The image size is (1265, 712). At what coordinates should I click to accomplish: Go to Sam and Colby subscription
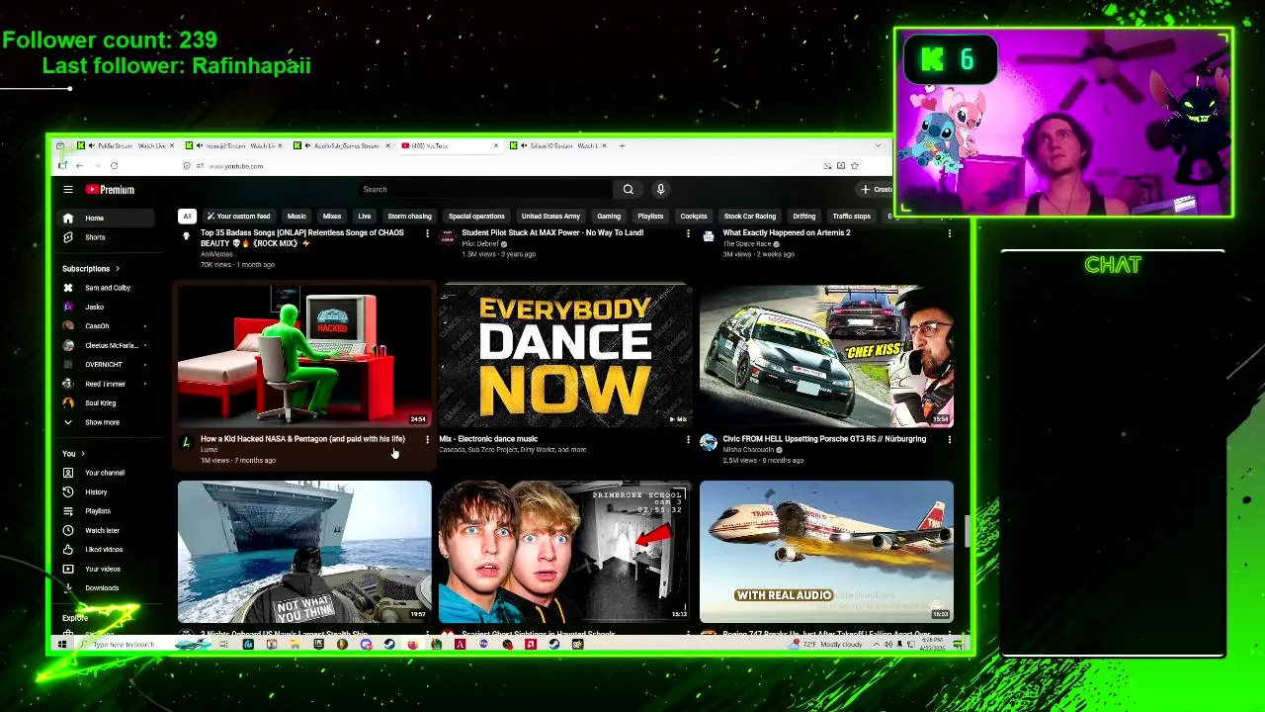[107, 288]
